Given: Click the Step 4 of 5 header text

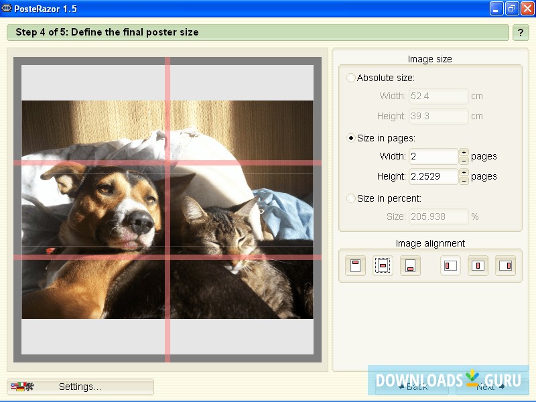Looking at the screenshot, I should click(107, 32).
